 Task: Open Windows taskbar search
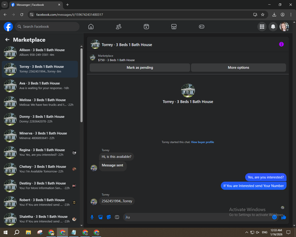click(17, 232)
